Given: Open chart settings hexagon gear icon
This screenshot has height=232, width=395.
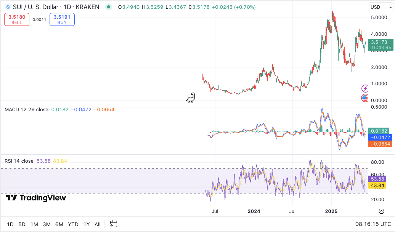Looking at the screenshot, I should pos(381,211).
